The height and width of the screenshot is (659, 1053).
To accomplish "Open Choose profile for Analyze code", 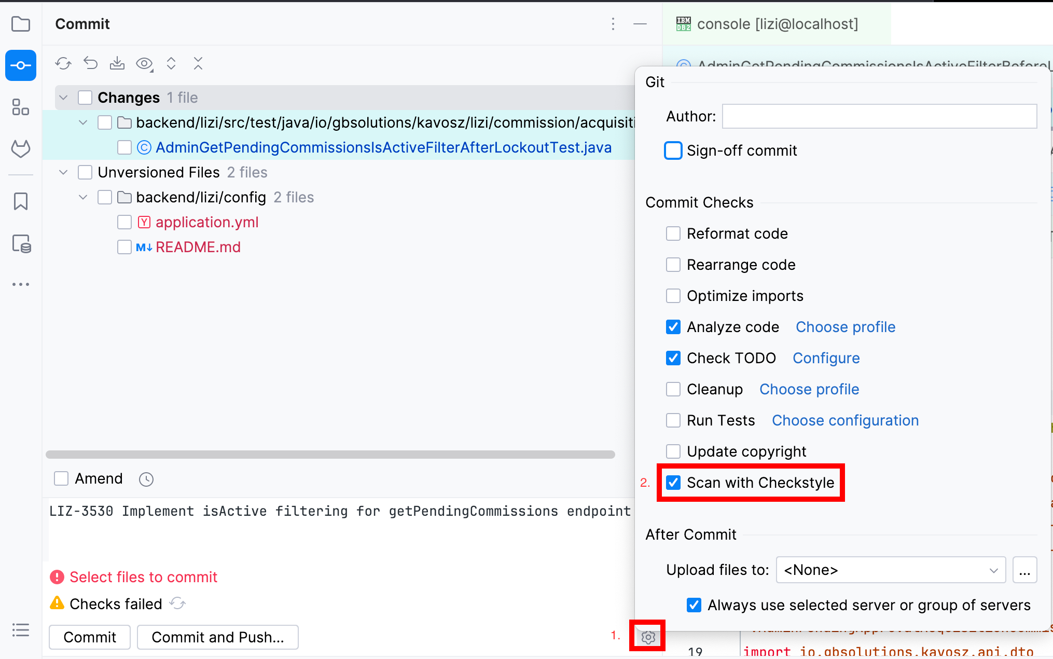I will click(845, 327).
